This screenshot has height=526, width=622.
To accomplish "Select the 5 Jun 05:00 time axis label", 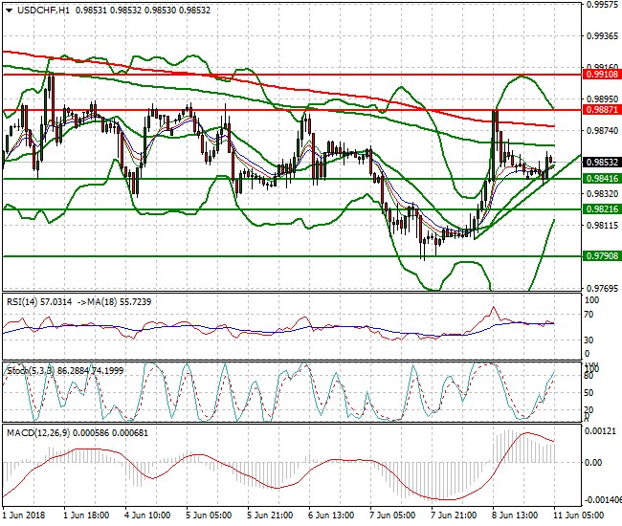I will pyautogui.click(x=209, y=515).
